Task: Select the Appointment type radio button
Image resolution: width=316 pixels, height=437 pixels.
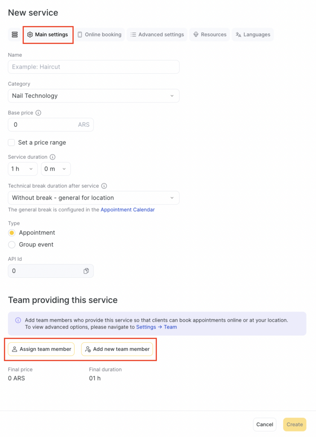Action: 12,233
